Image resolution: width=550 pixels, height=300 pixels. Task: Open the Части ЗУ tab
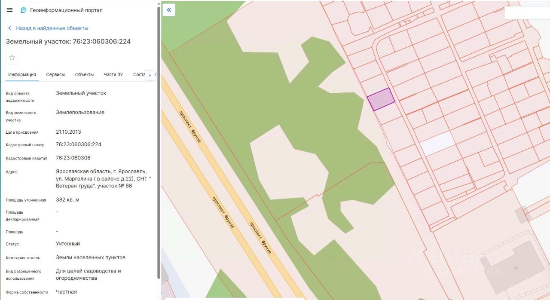click(113, 75)
